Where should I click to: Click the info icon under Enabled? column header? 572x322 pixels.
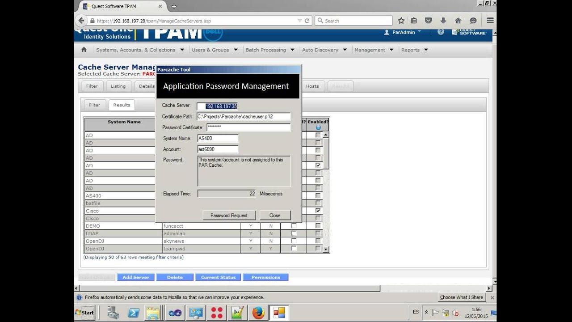(318, 127)
